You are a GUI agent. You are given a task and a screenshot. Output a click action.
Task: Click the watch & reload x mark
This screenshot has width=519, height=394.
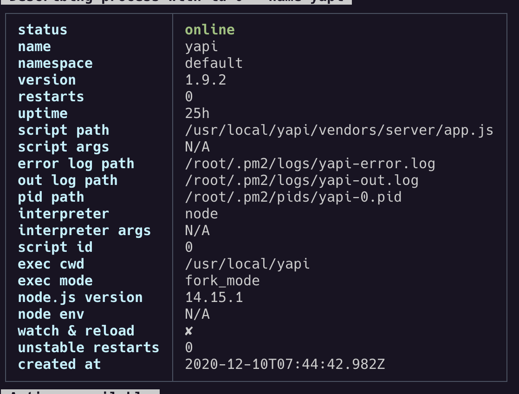[188, 330]
